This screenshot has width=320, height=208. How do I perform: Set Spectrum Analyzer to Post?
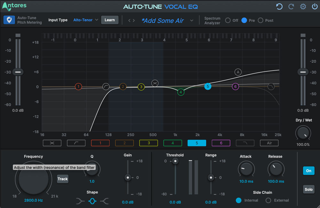click(x=260, y=20)
